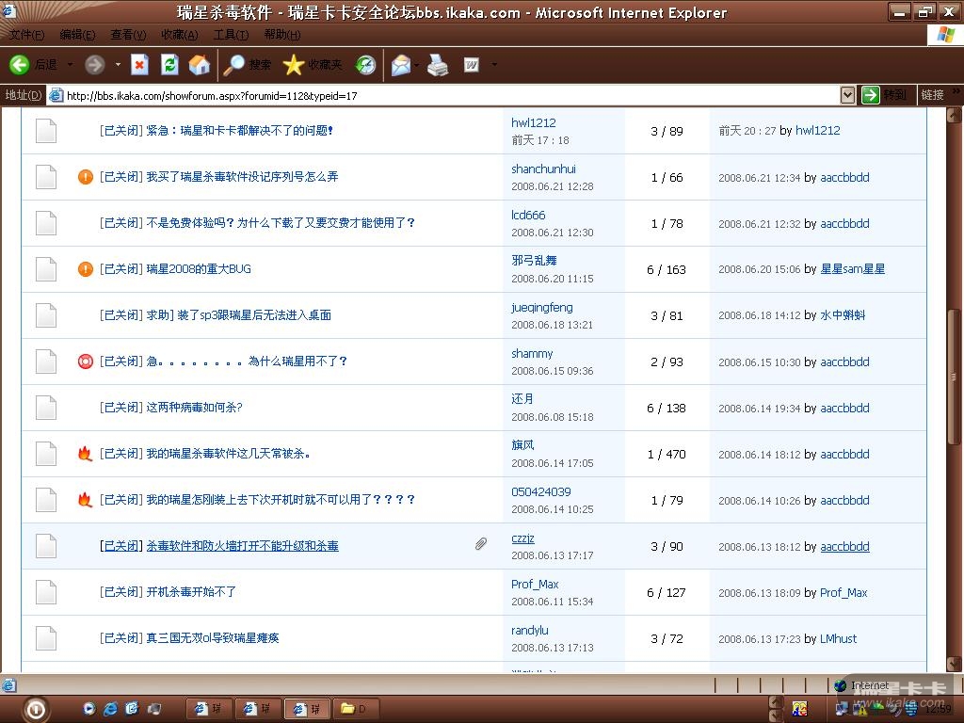Open the 收藏(A) menu
This screenshot has width=964, height=723.
tap(180, 35)
